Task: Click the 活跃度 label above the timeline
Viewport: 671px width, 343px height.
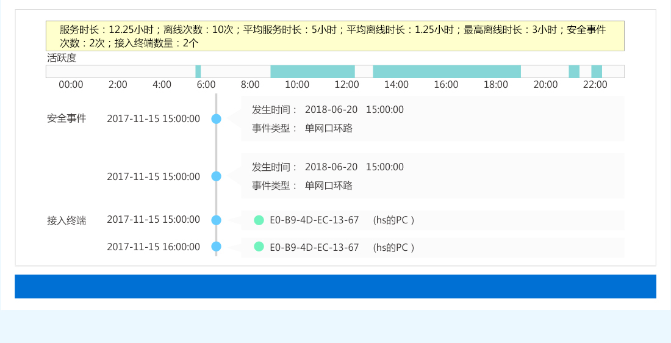Action: coord(62,58)
